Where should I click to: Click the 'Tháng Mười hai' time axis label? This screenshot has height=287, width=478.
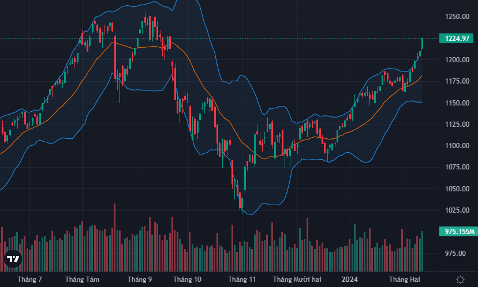296,280
